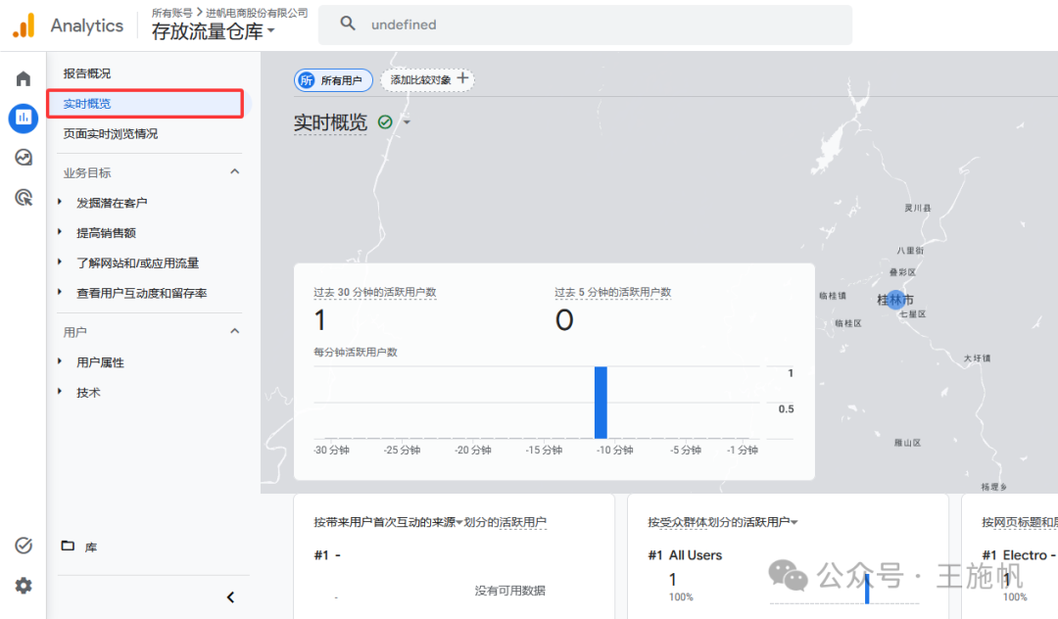Click the #1 All Users row
Image resolution: width=1058 pixels, height=619 pixels.
(685, 555)
